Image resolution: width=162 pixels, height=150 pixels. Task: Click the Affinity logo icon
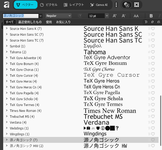click(6, 5)
